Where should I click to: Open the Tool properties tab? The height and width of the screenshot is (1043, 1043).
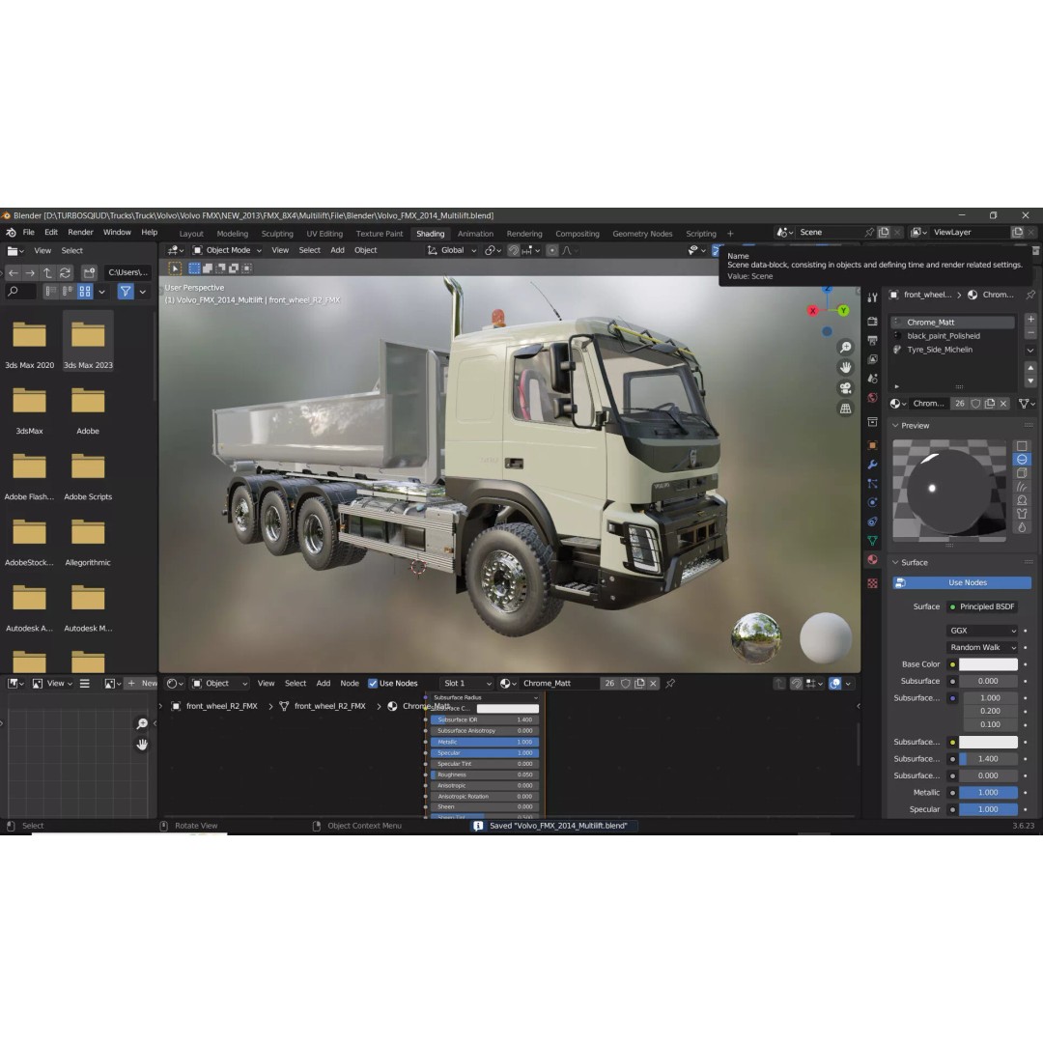(872, 298)
